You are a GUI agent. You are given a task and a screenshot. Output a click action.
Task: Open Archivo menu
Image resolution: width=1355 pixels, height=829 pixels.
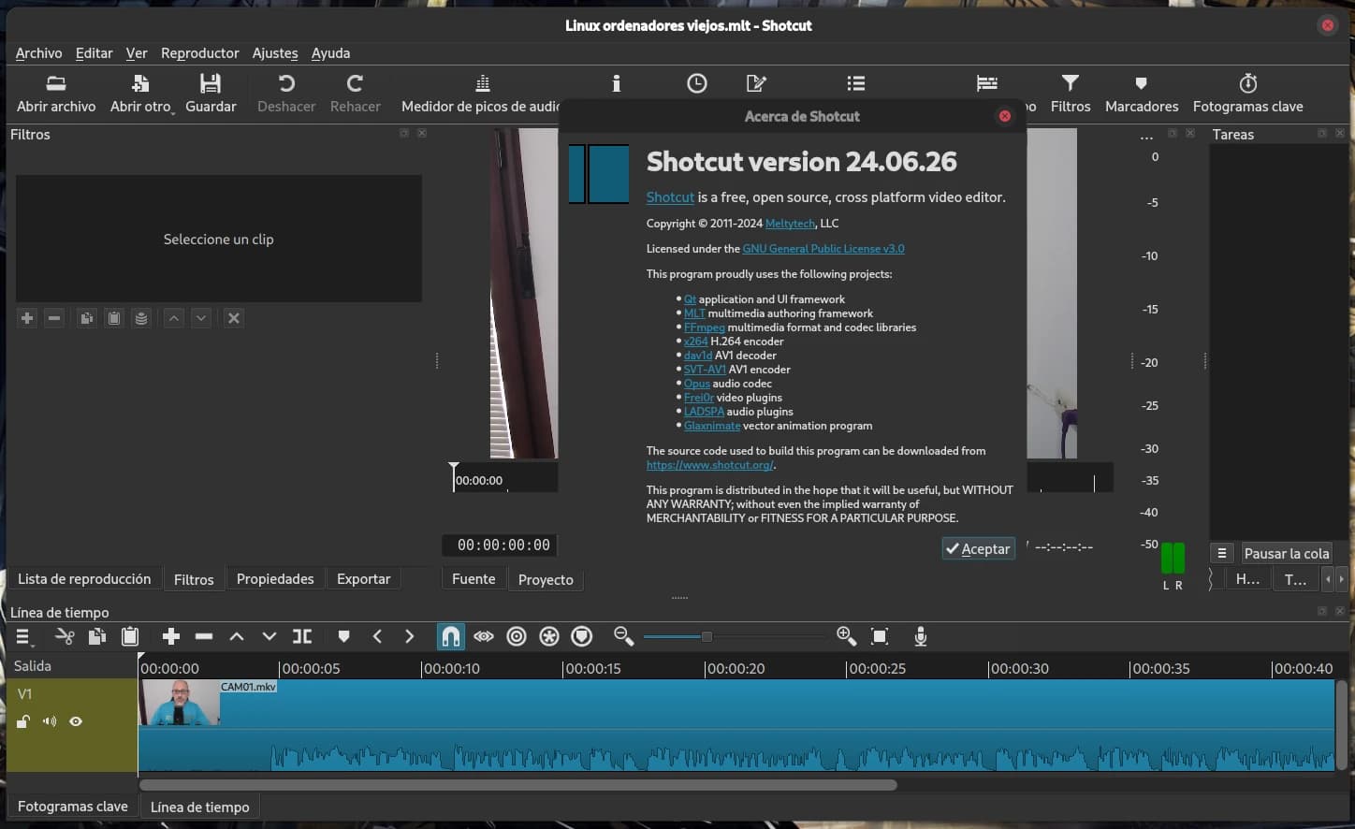click(38, 53)
